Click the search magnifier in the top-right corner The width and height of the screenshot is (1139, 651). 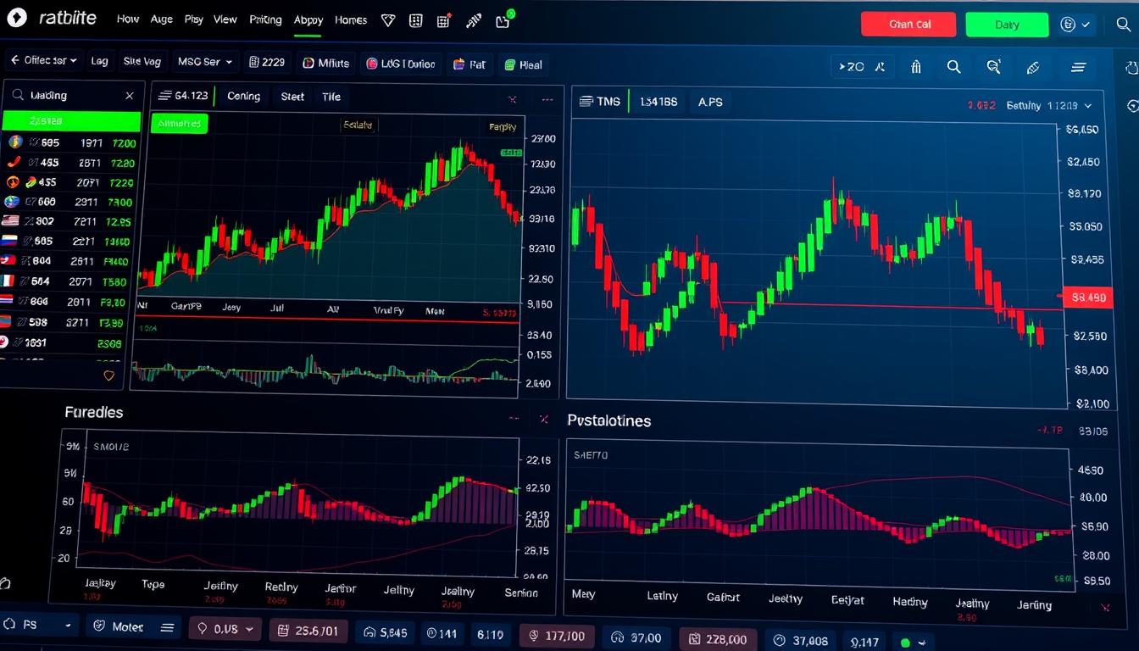1123,25
